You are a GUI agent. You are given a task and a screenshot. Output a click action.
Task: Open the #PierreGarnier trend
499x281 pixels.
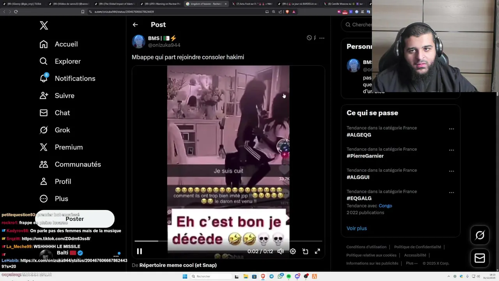[x=365, y=156]
